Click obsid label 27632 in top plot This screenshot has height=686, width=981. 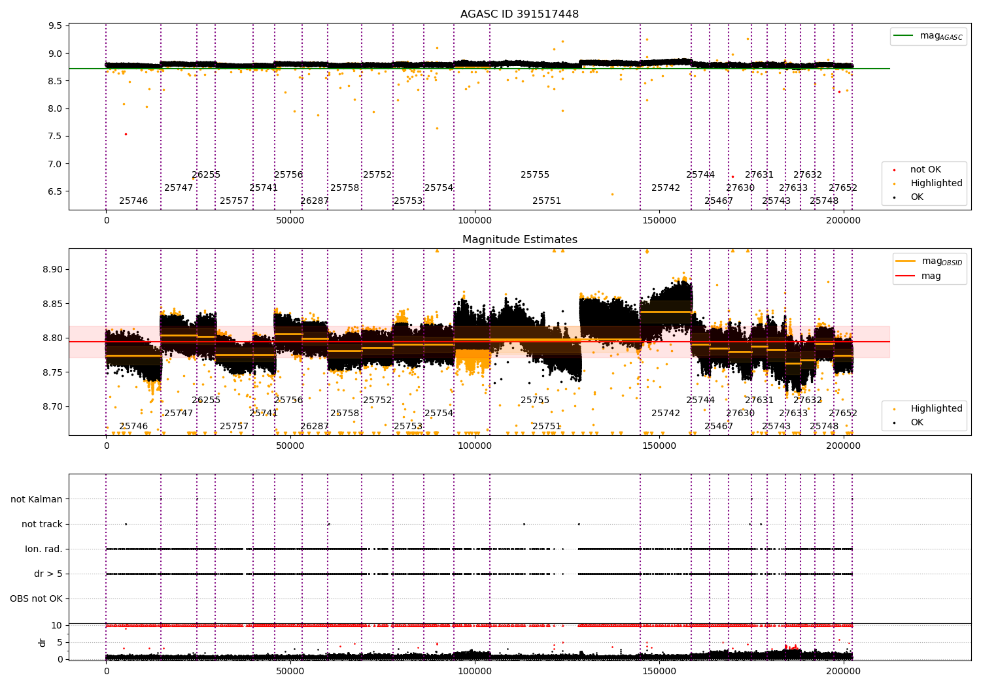pos(808,175)
